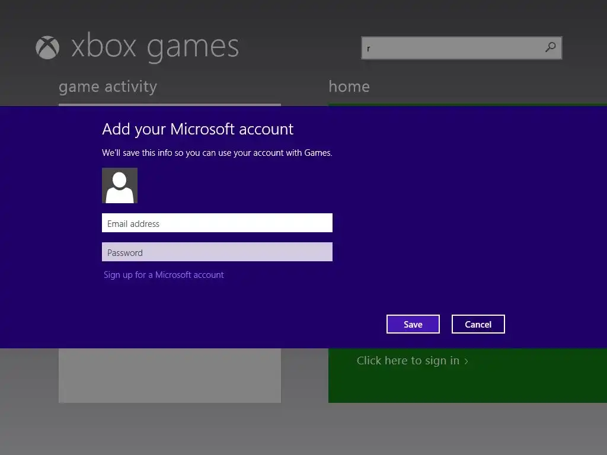Click the "We'll save this info" description text
This screenshot has width=607, height=455.
pos(217,153)
